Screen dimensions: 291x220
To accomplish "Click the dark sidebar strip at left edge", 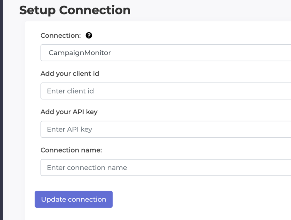I will click(x=1, y=110).
